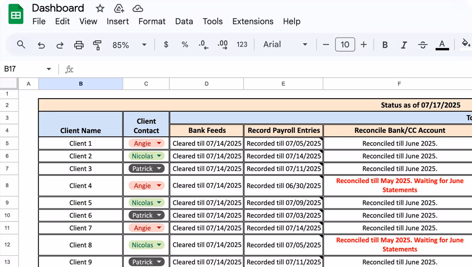Click the decrease decimal places icon
Image resolution: width=472 pixels, height=267 pixels.
pyautogui.click(x=204, y=44)
